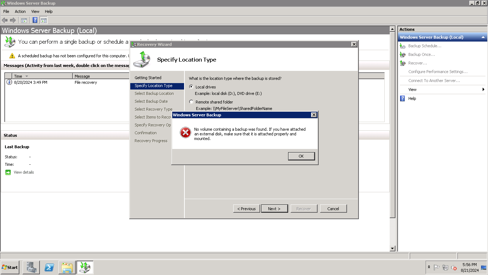This screenshot has height=275, width=488.
Task: Toggle the action pane toolbar icon
Action: tap(44, 20)
